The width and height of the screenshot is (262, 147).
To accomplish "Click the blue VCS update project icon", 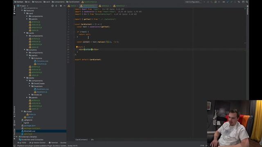I will pos(228,2).
